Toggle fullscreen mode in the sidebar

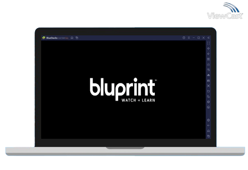(x=208, y=43)
